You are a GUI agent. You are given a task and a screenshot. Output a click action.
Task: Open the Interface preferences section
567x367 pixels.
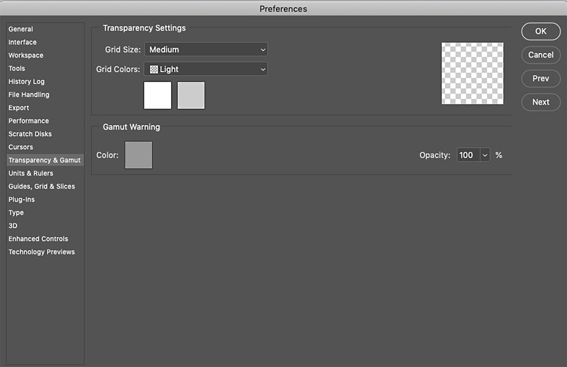[x=22, y=42]
